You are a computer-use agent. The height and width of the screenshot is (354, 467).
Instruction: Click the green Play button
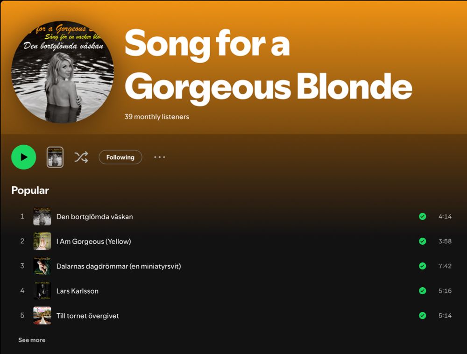23,157
